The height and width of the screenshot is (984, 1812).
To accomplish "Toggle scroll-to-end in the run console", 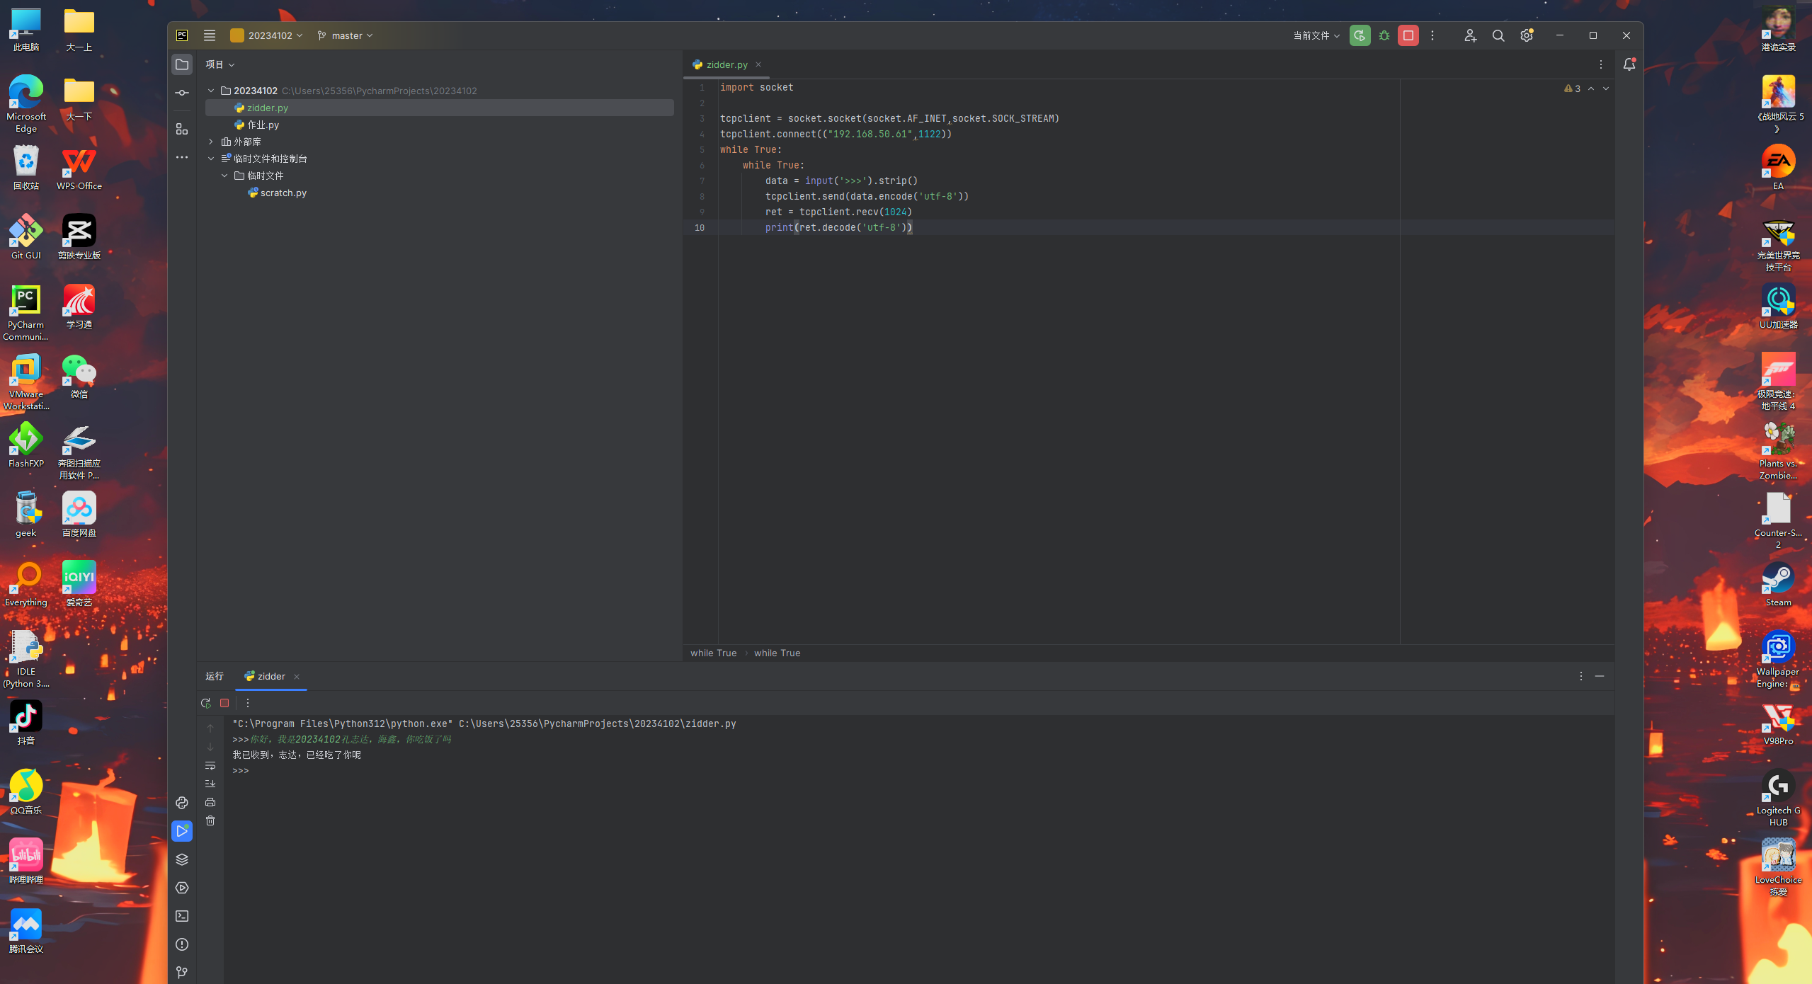I will click(210, 784).
